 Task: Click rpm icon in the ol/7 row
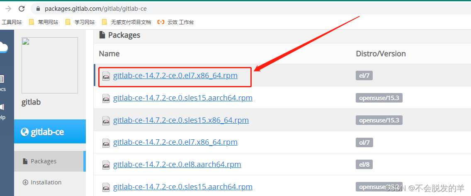[106, 143]
